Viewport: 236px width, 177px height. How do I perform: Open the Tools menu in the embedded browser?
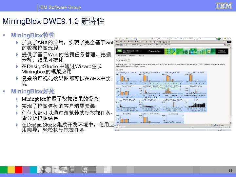click(x=137, y=42)
